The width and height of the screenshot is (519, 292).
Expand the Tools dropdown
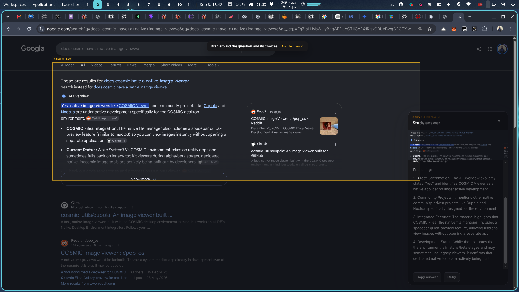pos(214,65)
